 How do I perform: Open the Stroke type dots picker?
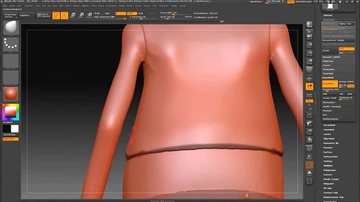click(x=11, y=44)
